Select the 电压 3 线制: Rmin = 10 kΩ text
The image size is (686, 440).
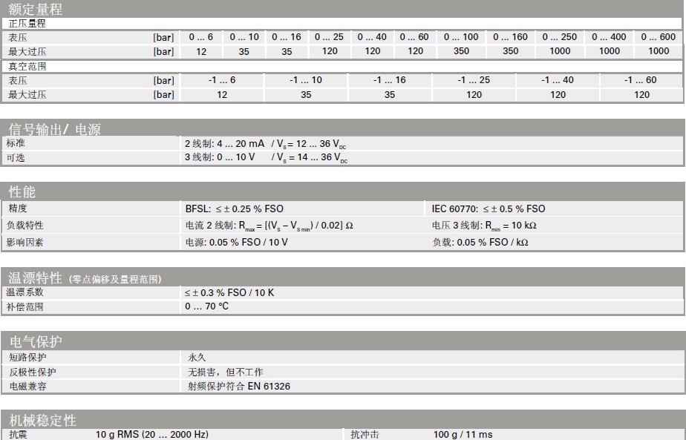pyautogui.click(x=484, y=226)
